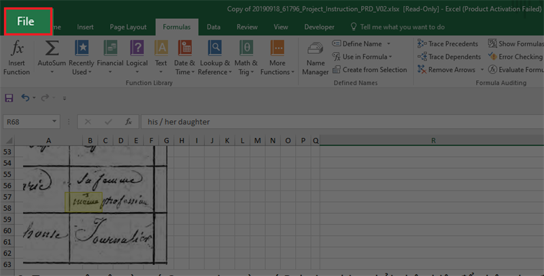
Task: Click Remove Arrows button
Action: click(446, 70)
